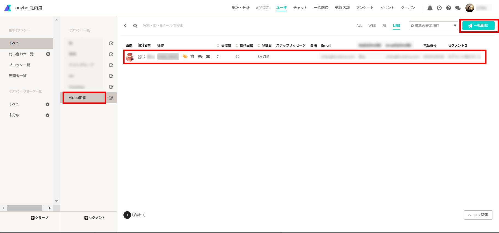Open the チャット menu
The image size is (499, 233).
[x=300, y=8]
